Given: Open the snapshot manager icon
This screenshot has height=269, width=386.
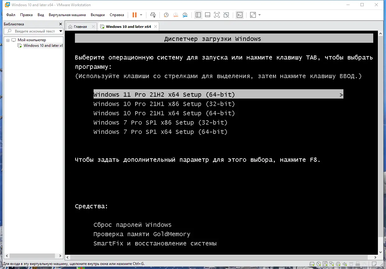Looking at the screenshot, I should (x=185, y=15).
